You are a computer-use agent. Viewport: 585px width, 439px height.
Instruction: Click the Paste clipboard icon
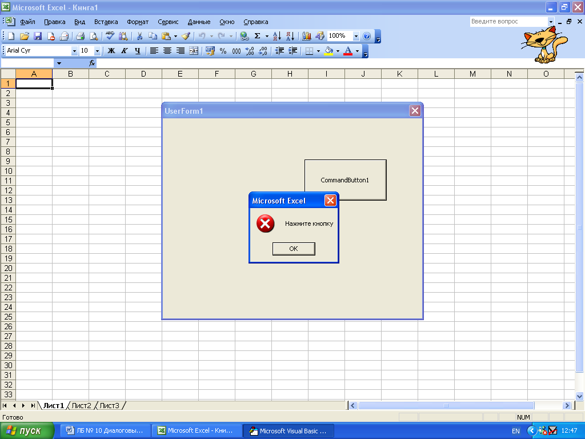[166, 36]
